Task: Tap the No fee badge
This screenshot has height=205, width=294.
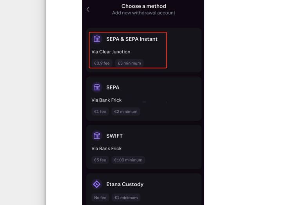Action: 100,198
